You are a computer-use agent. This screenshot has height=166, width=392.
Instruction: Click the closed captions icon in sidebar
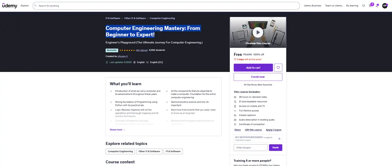coord(235,115)
